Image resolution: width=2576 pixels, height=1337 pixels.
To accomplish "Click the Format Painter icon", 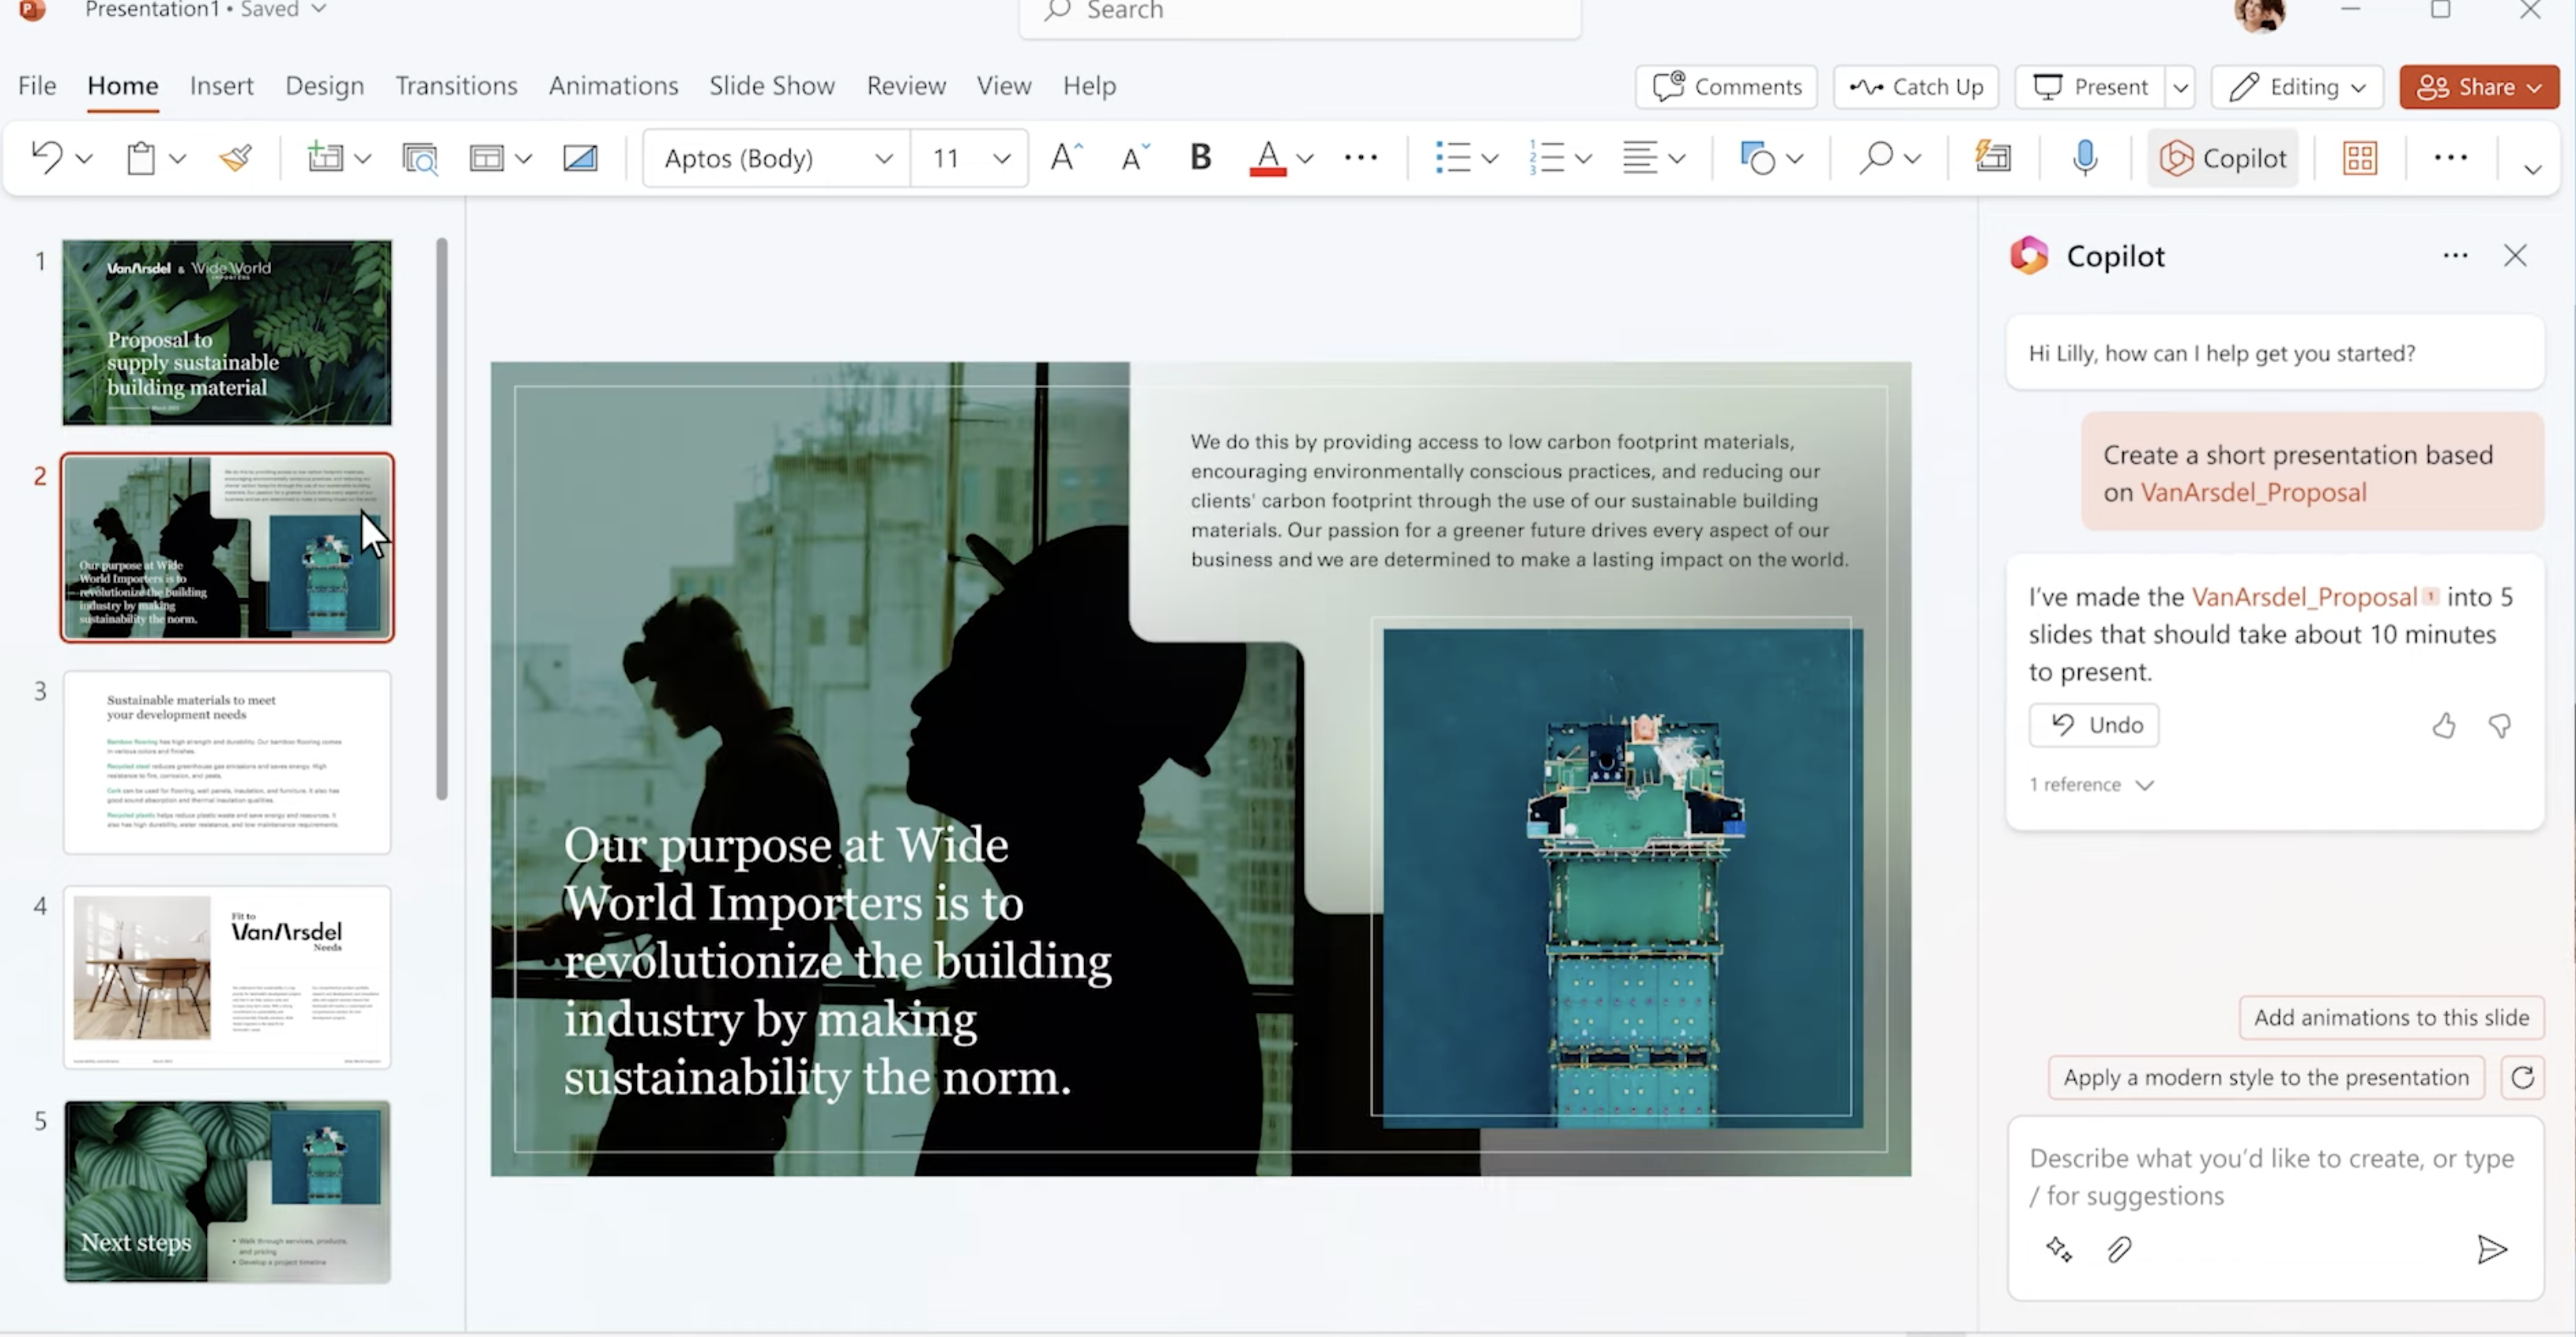I will pos(236,158).
